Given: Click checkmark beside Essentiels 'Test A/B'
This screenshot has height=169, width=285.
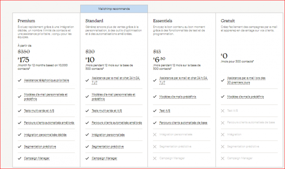Looking at the screenshot, I should point(155,111).
